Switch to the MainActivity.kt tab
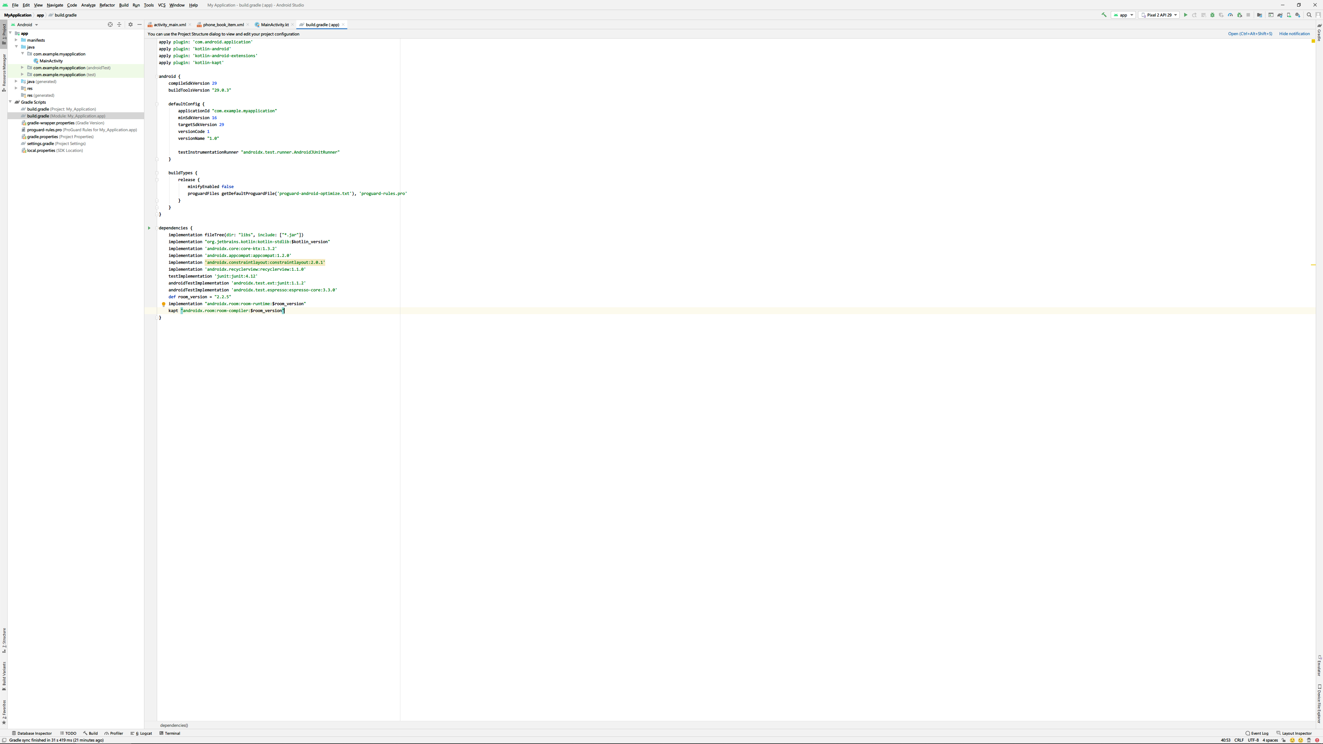1323x744 pixels. [x=274, y=25]
